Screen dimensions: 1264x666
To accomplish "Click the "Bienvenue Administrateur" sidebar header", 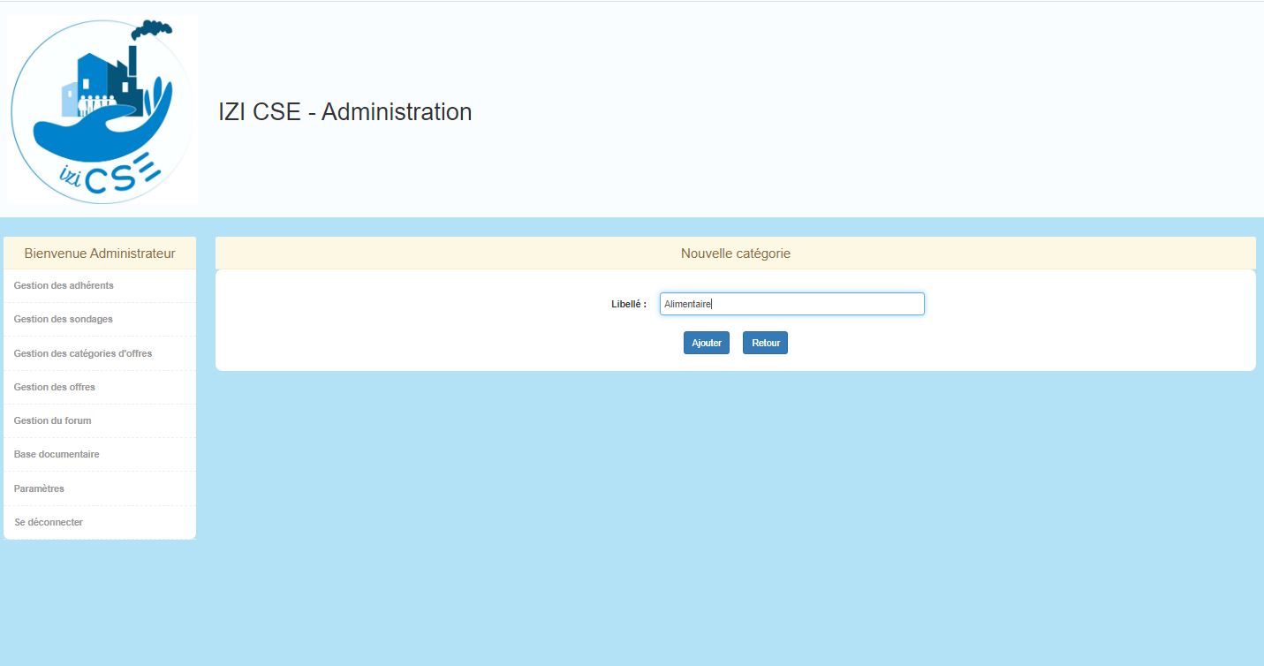I will pos(100,254).
